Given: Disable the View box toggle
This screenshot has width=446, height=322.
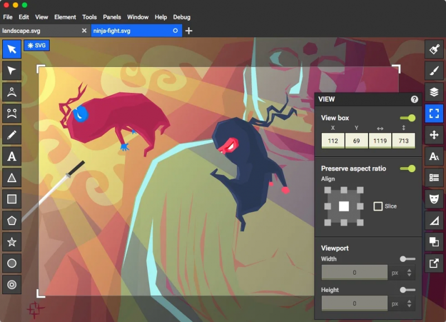Looking at the screenshot, I should [x=408, y=118].
